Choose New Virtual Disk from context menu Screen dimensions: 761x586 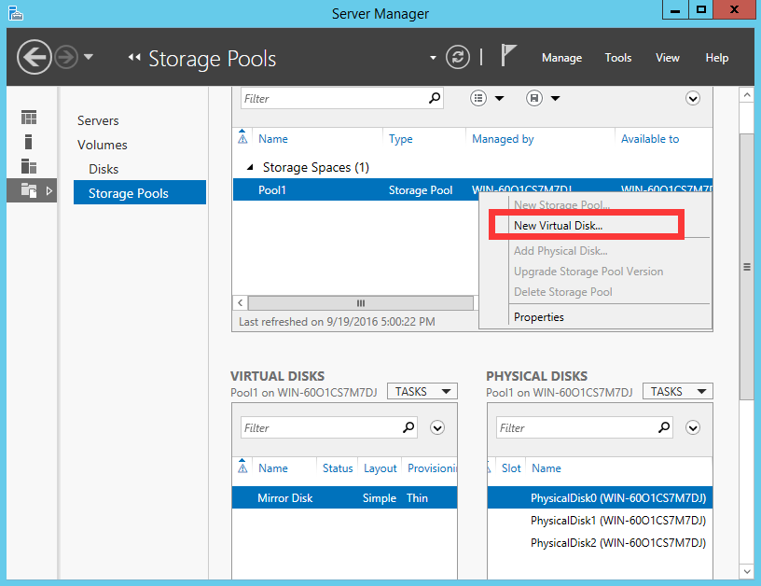(x=558, y=225)
